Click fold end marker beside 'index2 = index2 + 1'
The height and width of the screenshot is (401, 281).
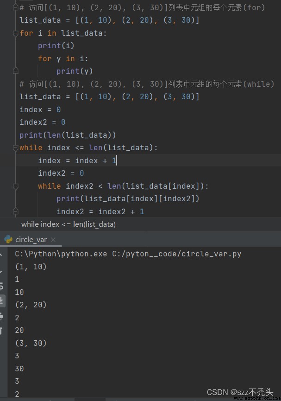16,211
